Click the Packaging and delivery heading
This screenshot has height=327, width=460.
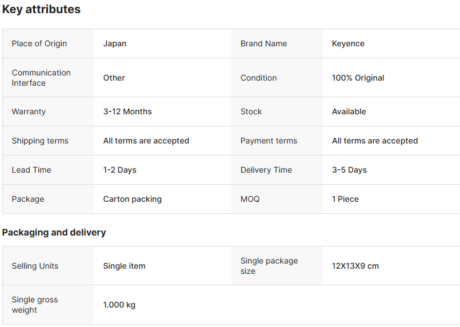point(54,232)
